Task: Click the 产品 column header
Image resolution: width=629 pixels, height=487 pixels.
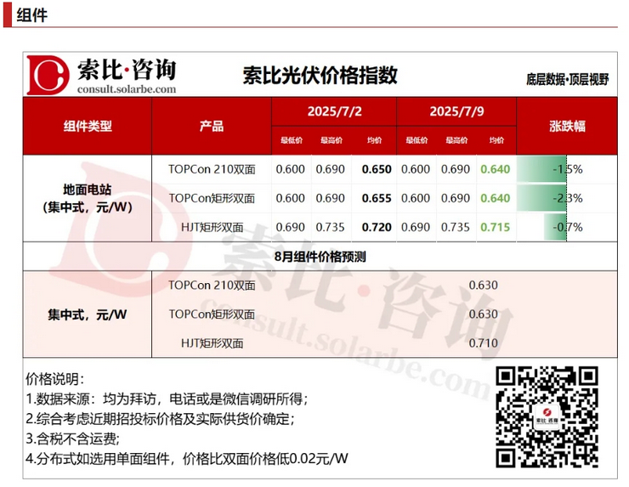Action: (x=212, y=126)
